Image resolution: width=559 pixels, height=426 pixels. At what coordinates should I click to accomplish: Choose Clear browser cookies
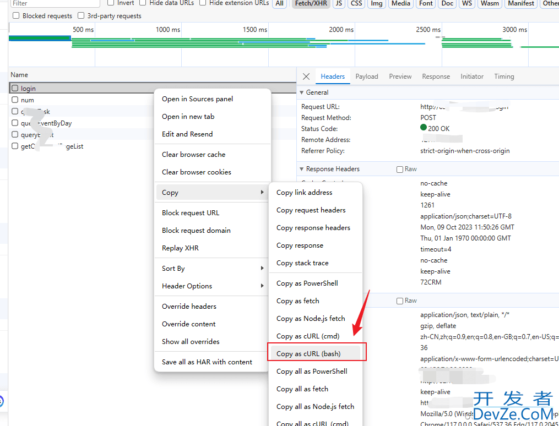point(213,172)
